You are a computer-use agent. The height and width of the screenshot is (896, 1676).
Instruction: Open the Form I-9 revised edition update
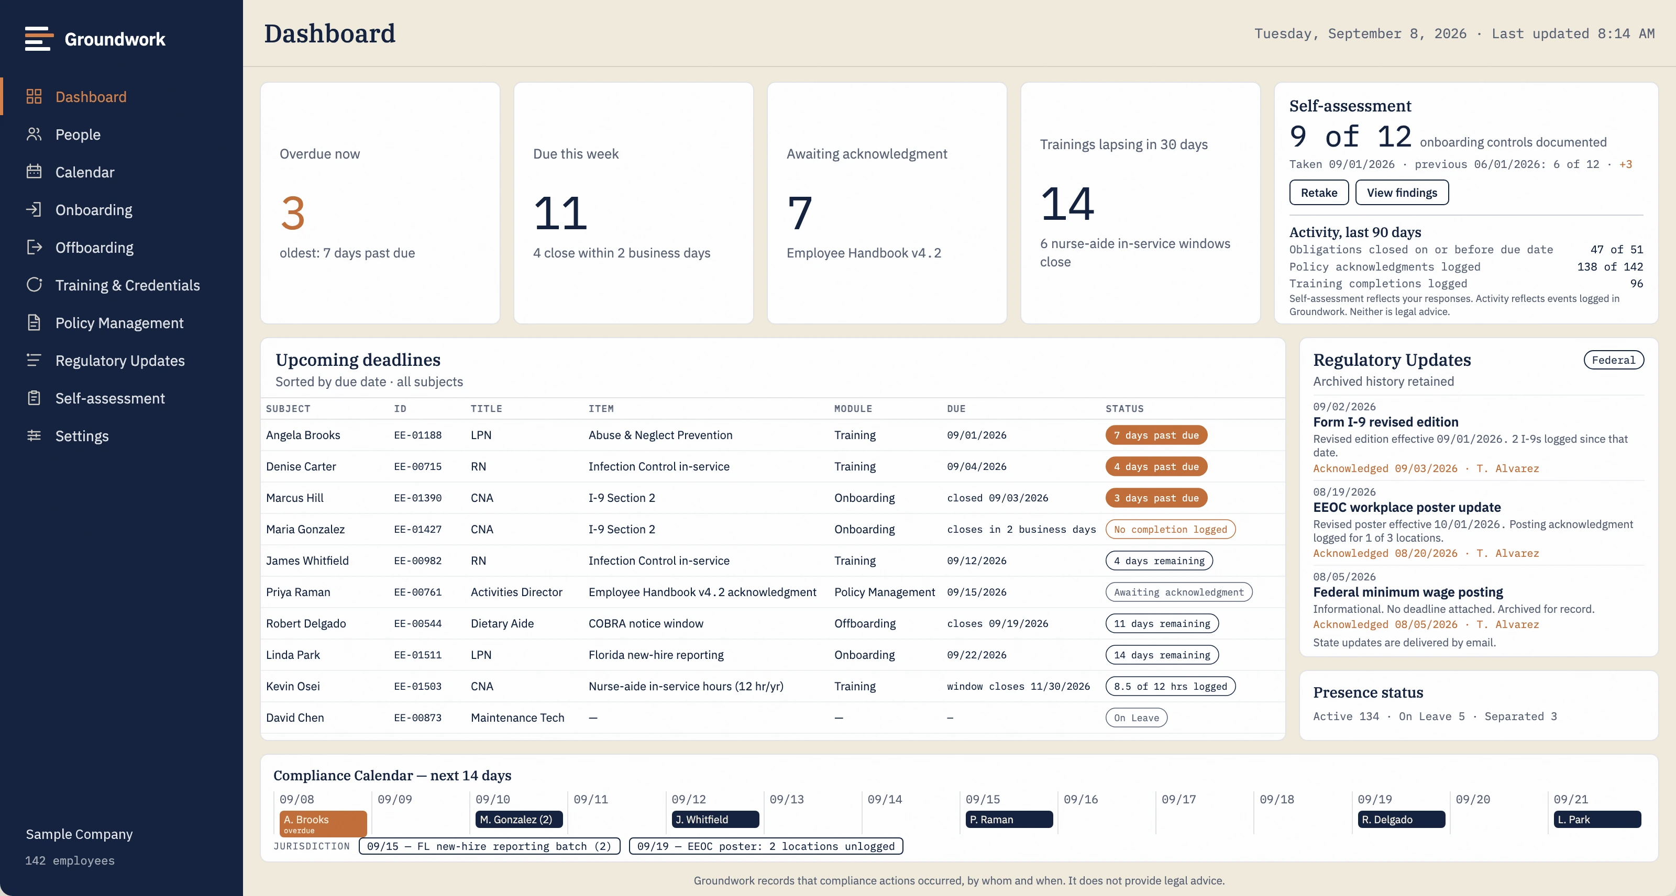point(1385,422)
